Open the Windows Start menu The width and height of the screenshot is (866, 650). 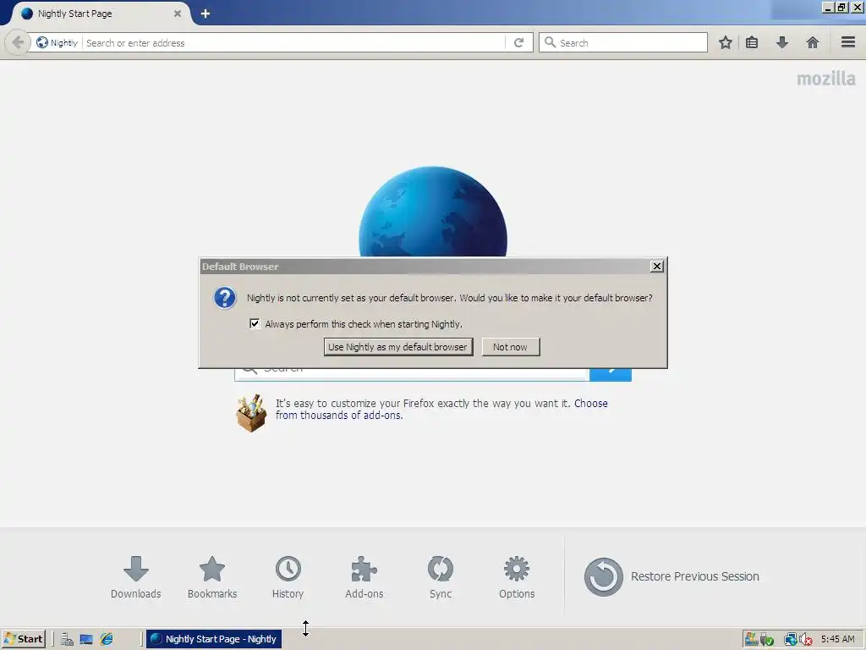pyautogui.click(x=23, y=639)
